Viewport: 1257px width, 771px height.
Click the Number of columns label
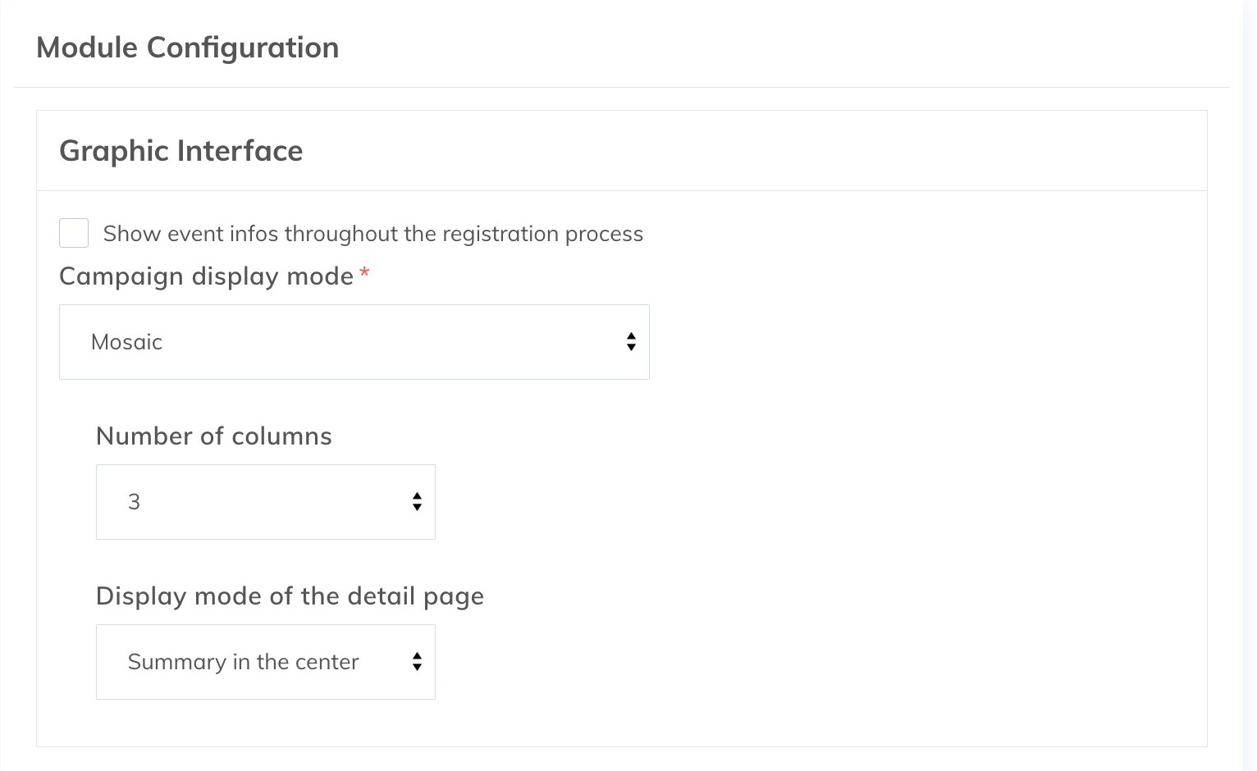point(214,436)
